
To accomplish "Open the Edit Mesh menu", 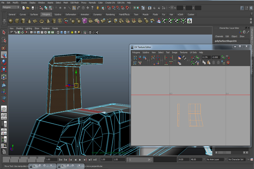I will (75, 3).
